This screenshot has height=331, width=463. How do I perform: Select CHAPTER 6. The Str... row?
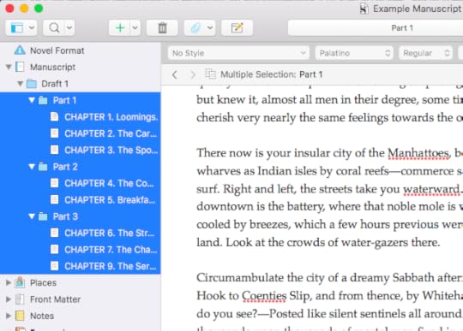(x=81, y=233)
